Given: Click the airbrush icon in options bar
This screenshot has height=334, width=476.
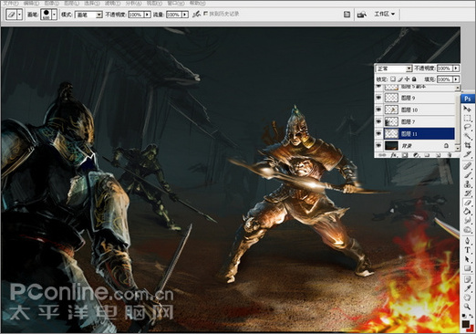Looking at the screenshot, I should (x=196, y=14).
